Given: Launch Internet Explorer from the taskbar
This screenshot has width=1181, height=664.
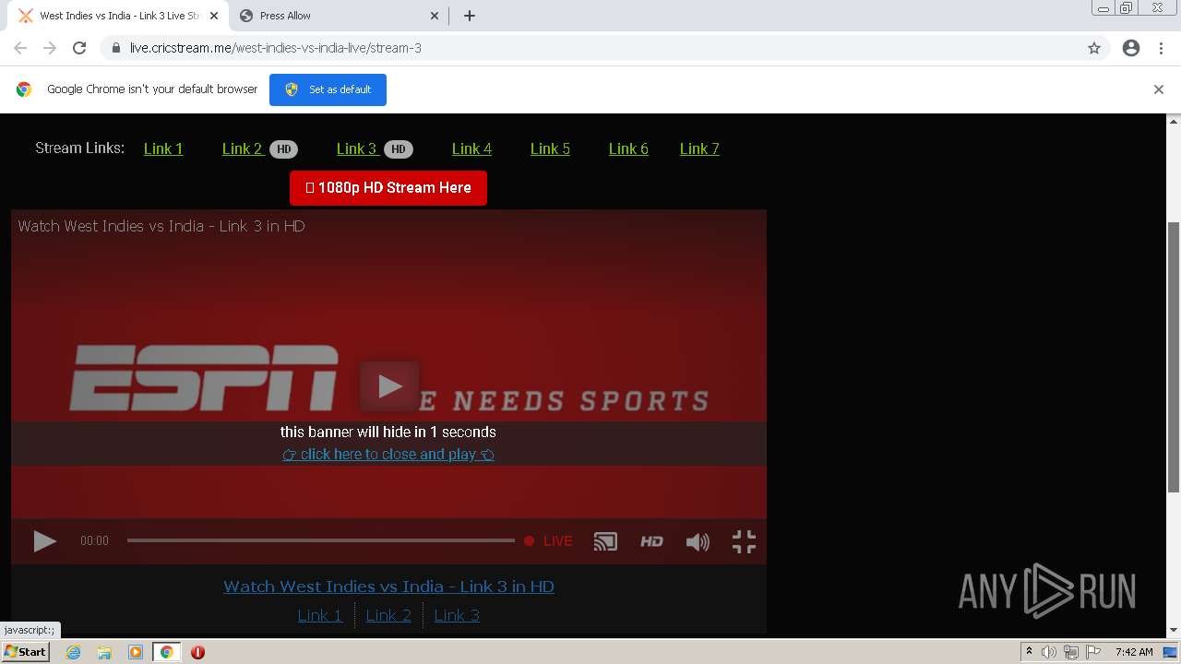Looking at the screenshot, I should [x=73, y=652].
